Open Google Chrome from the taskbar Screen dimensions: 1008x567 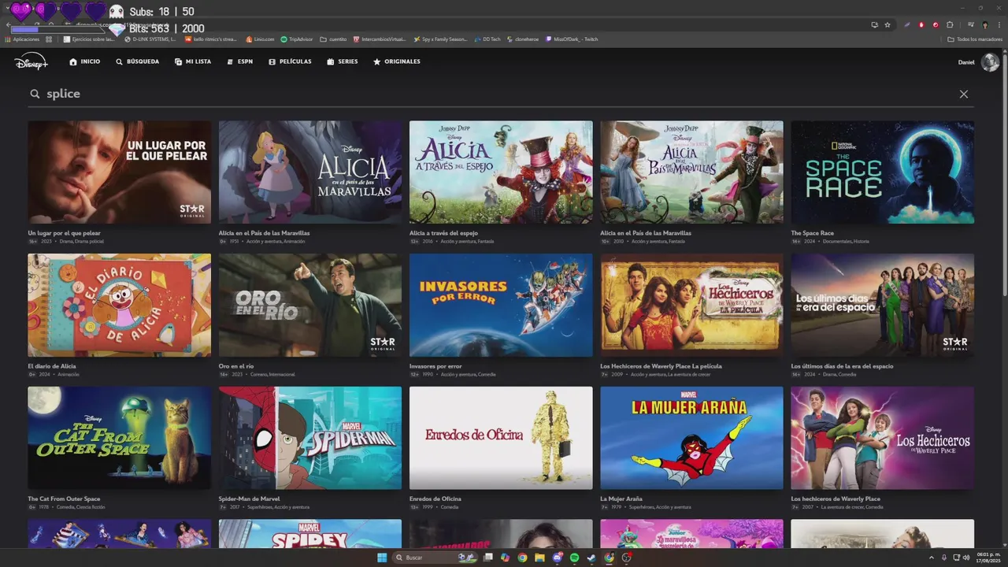click(x=522, y=558)
